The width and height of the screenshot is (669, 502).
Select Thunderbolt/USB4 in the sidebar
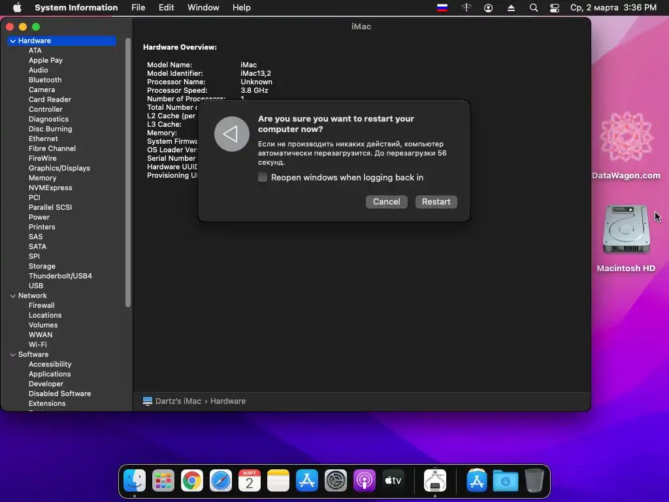click(60, 276)
